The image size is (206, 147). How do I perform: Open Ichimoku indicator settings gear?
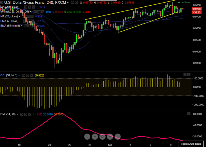(39, 12)
